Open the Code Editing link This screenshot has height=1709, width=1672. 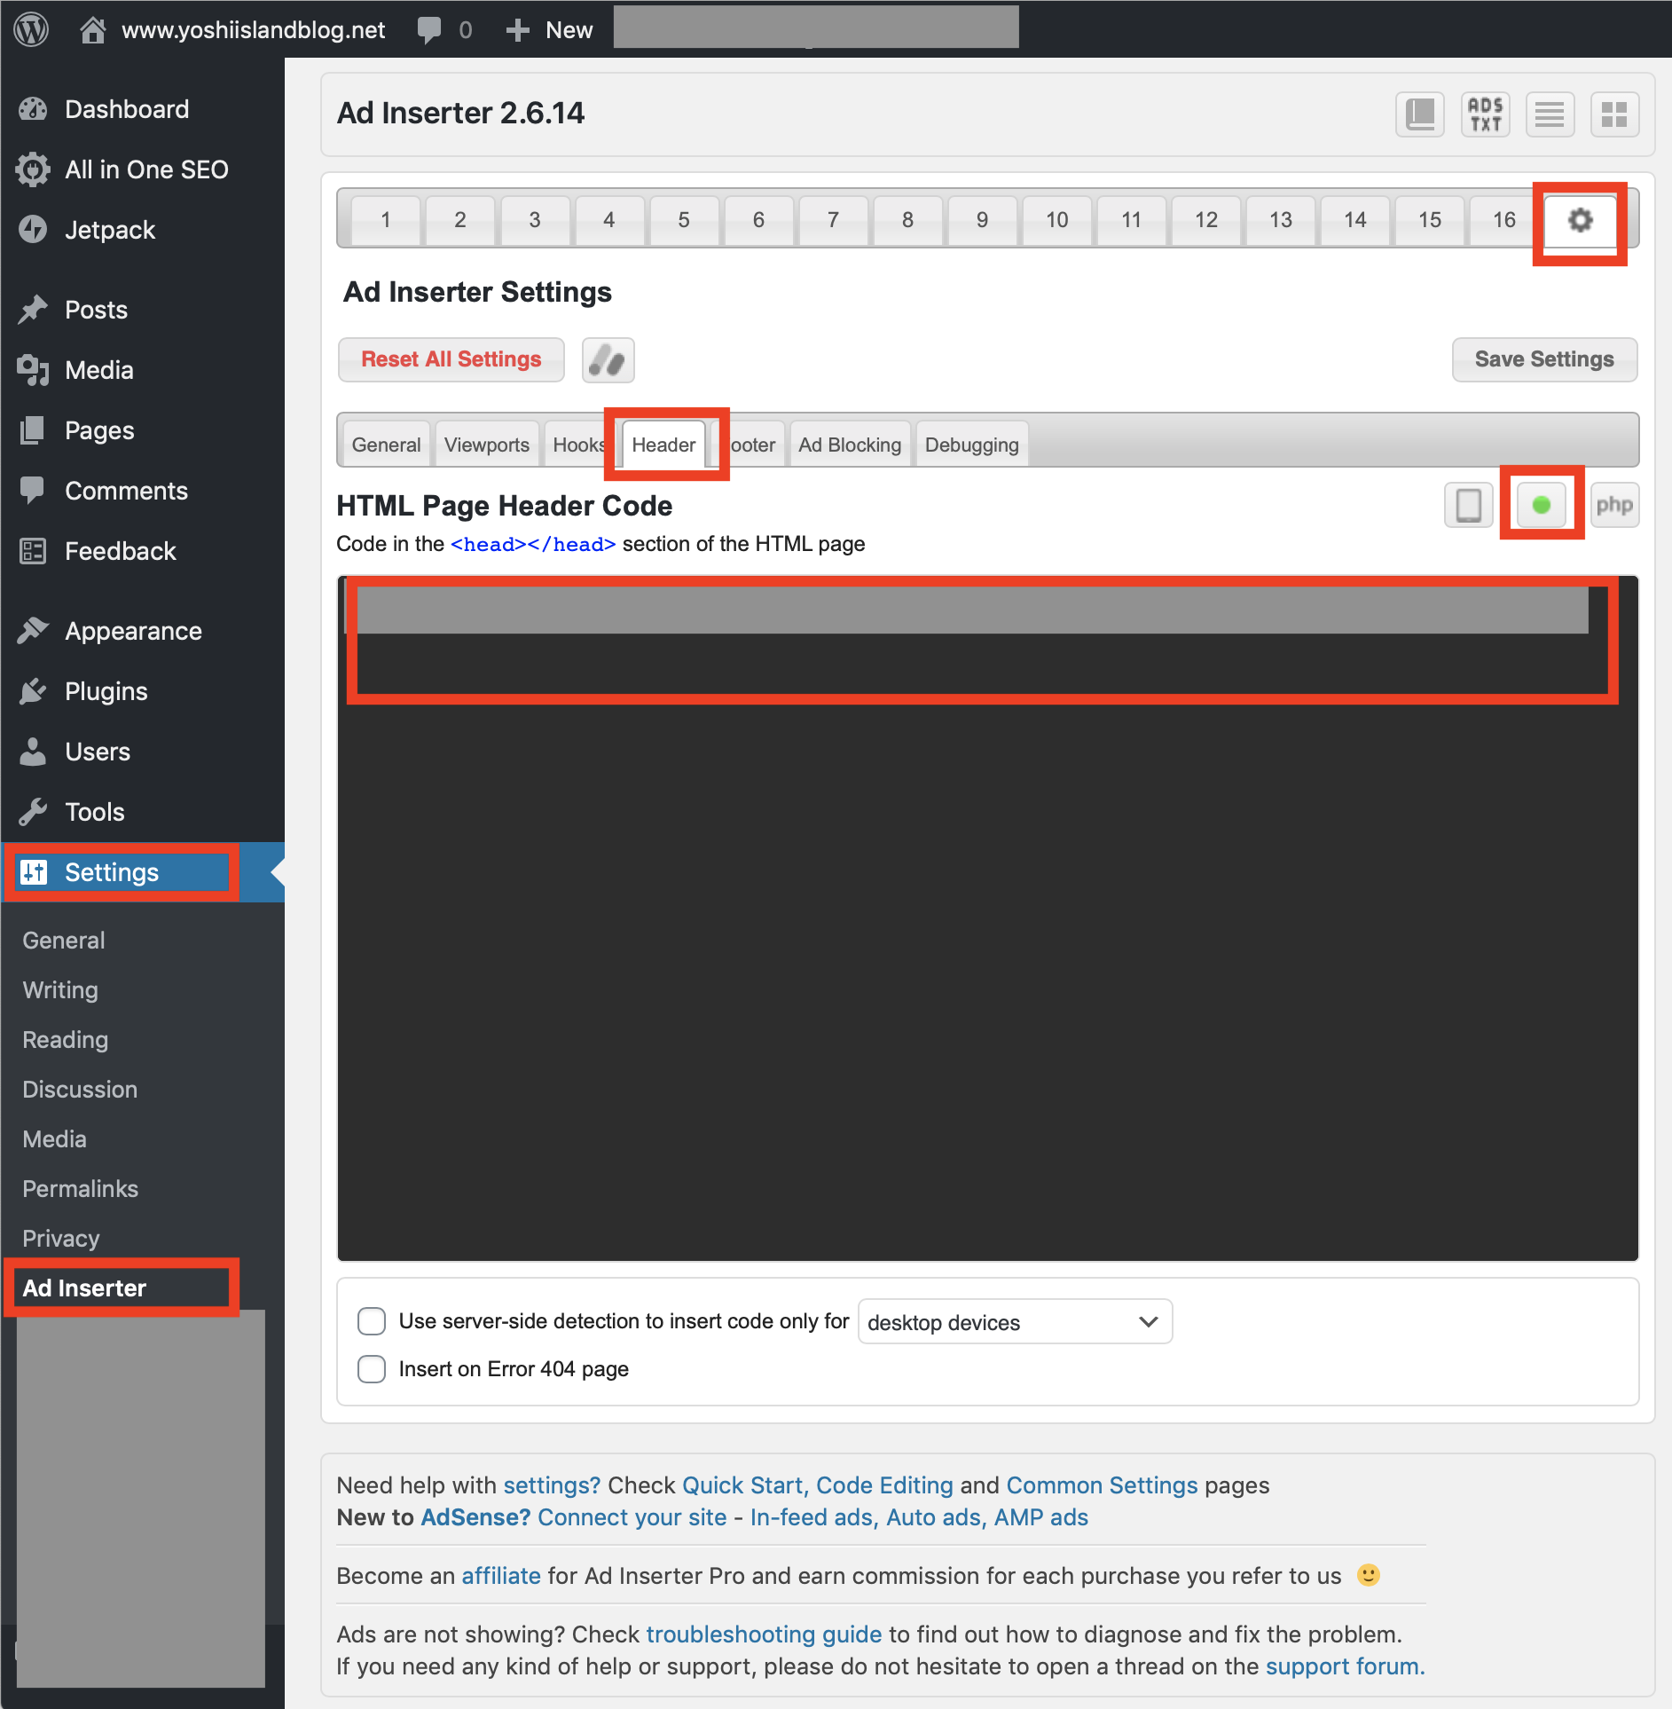tap(884, 1485)
